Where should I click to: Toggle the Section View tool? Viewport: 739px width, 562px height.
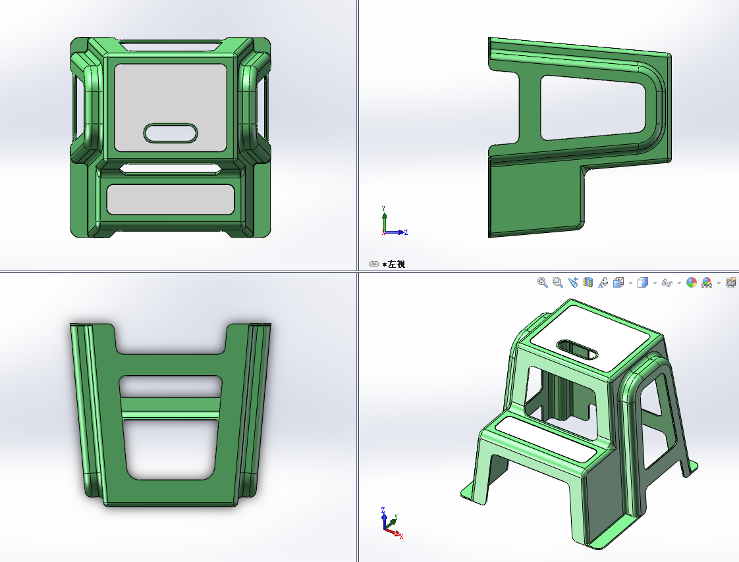coord(588,282)
